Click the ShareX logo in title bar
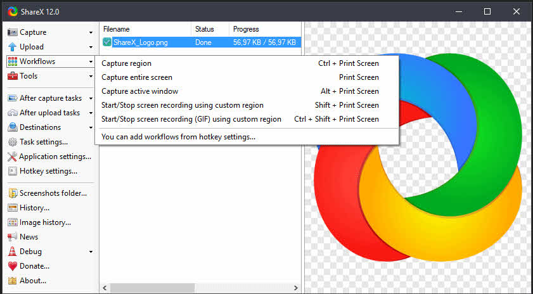The height and width of the screenshot is (294, 533). coord(13,11)
